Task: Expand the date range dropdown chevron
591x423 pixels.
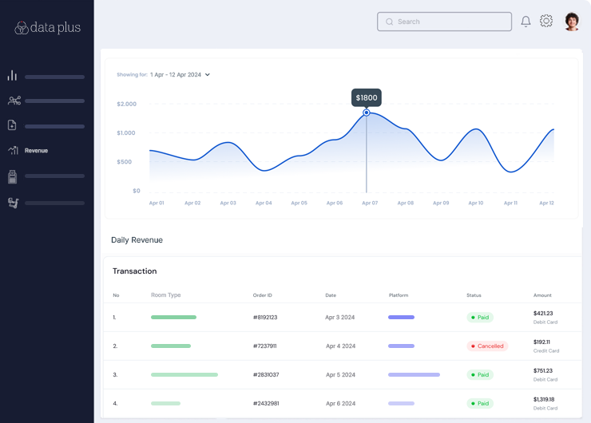Action: tap(208, 74)
